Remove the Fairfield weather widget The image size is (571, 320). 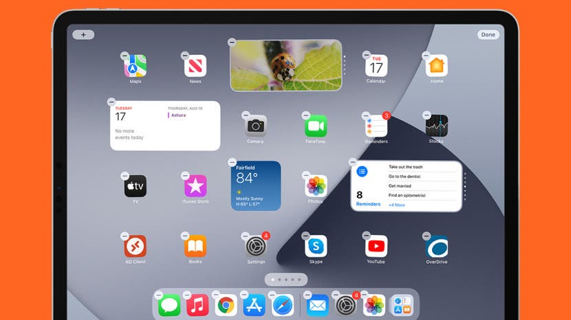[232, 162]
